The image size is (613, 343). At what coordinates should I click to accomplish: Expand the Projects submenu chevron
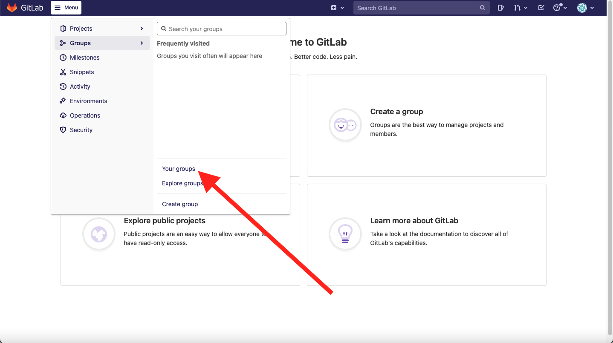coord(142,29)
